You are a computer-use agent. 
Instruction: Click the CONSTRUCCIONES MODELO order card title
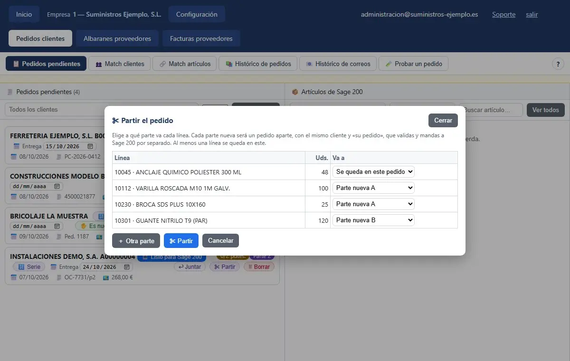57,176
